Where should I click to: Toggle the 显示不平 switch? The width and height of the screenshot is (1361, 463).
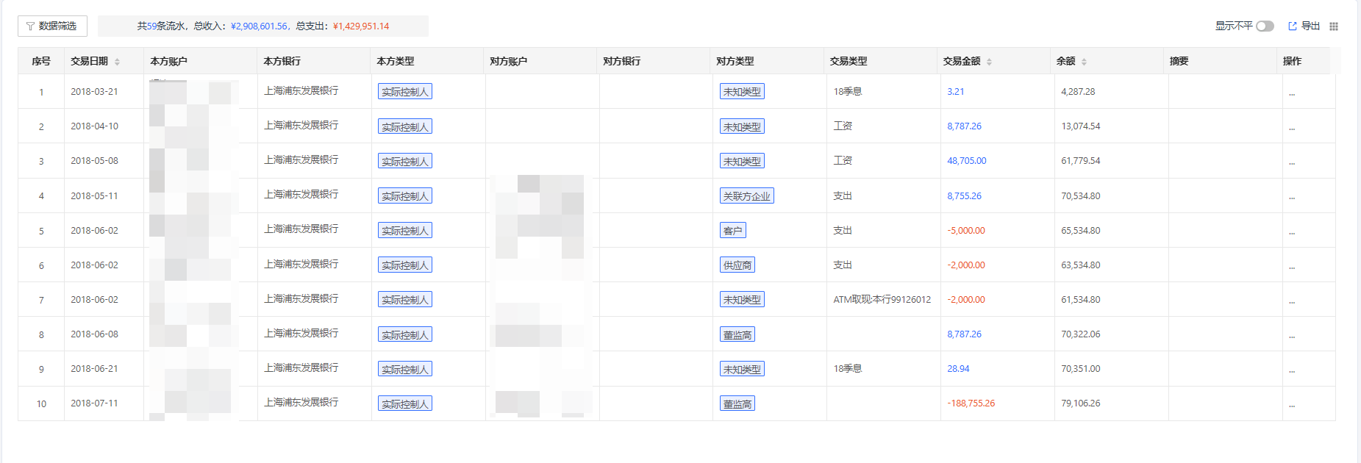pyautogui.click(x=1265, y=26)
